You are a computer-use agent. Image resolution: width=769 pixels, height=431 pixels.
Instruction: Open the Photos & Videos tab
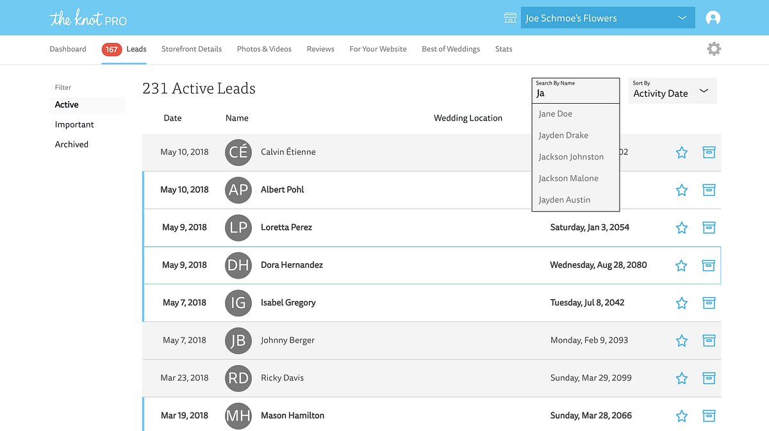[264, 49]
